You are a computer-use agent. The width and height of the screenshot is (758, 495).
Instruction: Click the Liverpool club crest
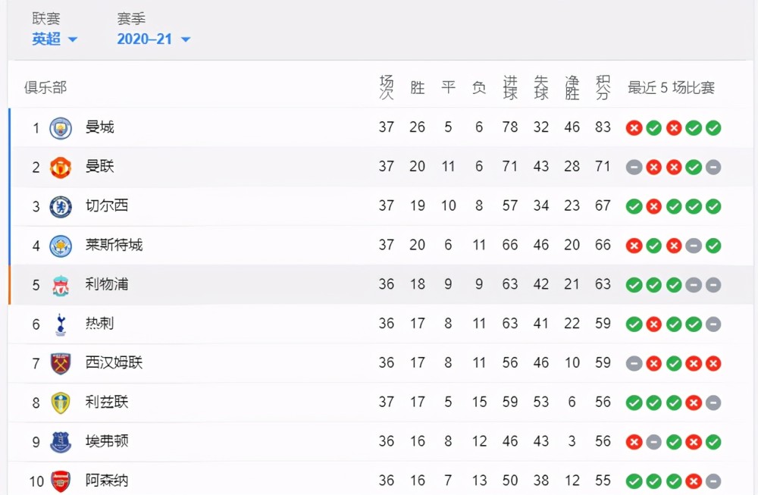pyautogui.click(x=61, y=285)
